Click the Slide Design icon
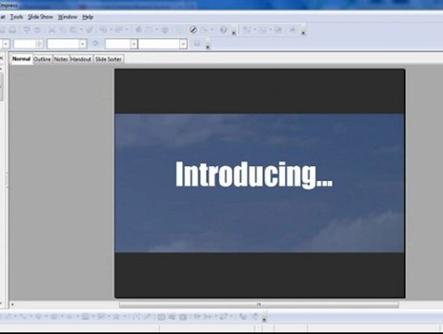 click(x=278, y=30)
